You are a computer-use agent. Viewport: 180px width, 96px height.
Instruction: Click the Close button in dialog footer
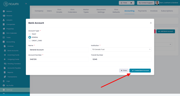(124, 70)
